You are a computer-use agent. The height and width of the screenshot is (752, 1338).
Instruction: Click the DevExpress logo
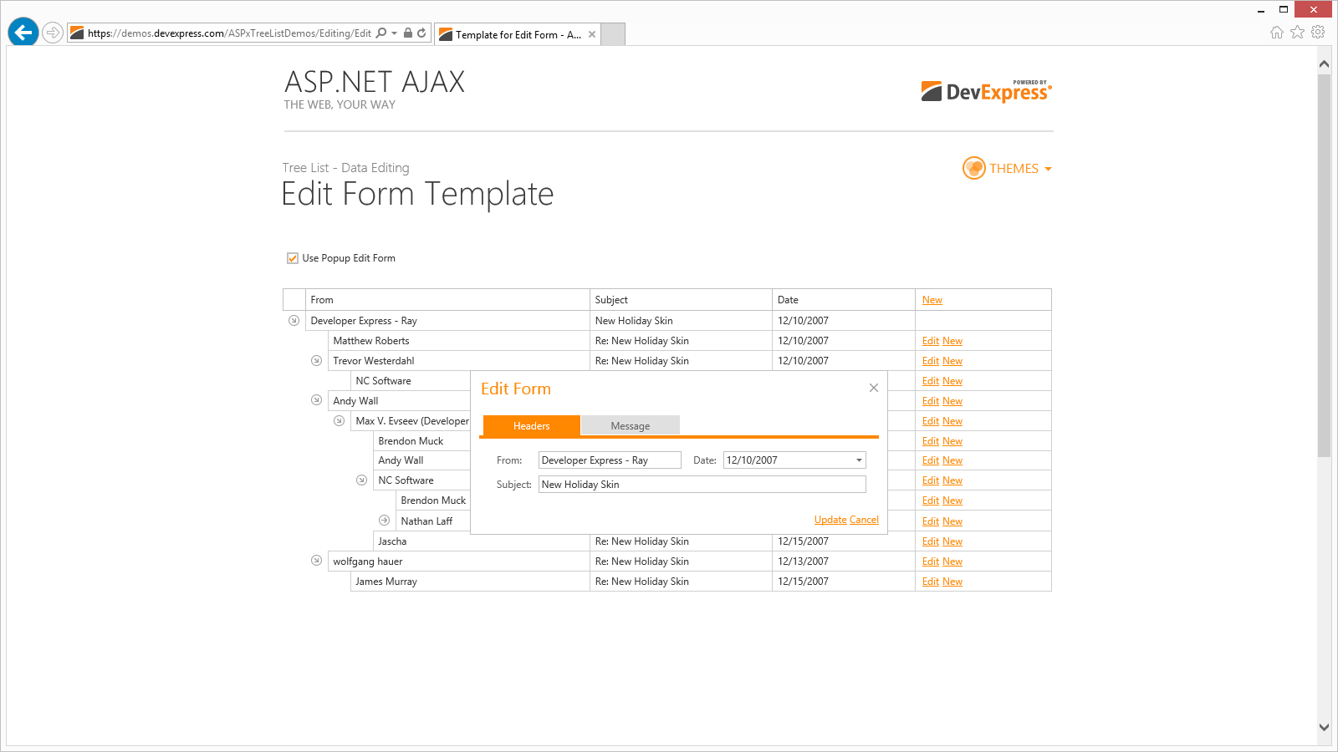987,91
